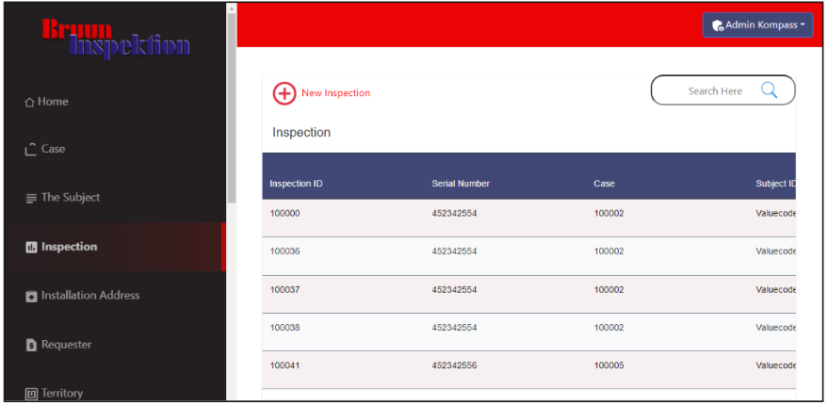
Task: Click Case value in row 100038
Action: (x=609, y=328)
